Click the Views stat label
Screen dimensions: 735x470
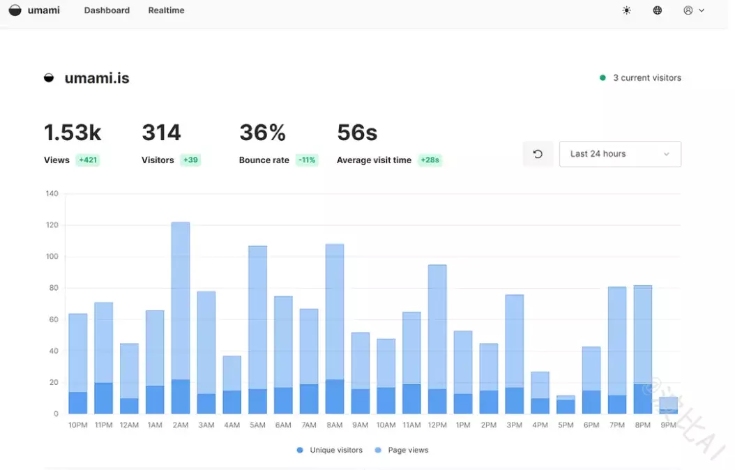56,160
